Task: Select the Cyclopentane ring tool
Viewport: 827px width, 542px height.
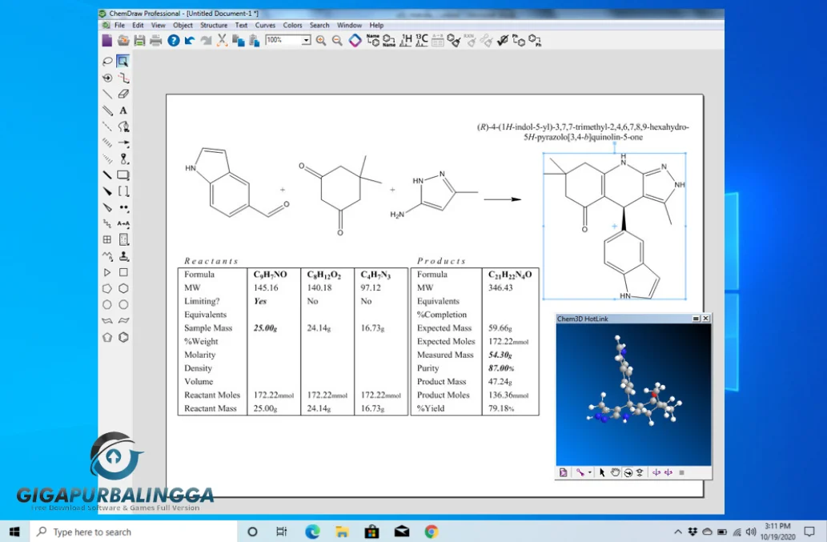Action: click(107, 288)
